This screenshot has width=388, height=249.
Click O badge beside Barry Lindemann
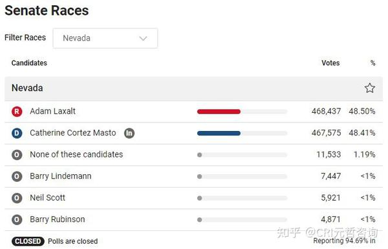pos(17,177)
